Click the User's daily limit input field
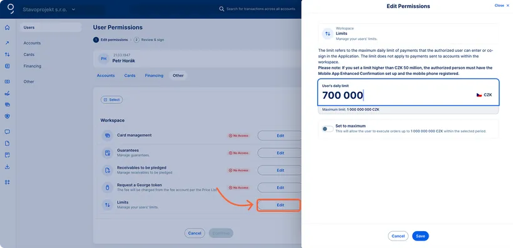The image size is (513, 248). [409, 92]
